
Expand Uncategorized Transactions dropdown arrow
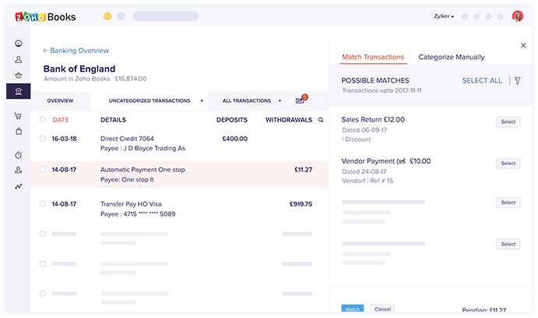point(202,101)
